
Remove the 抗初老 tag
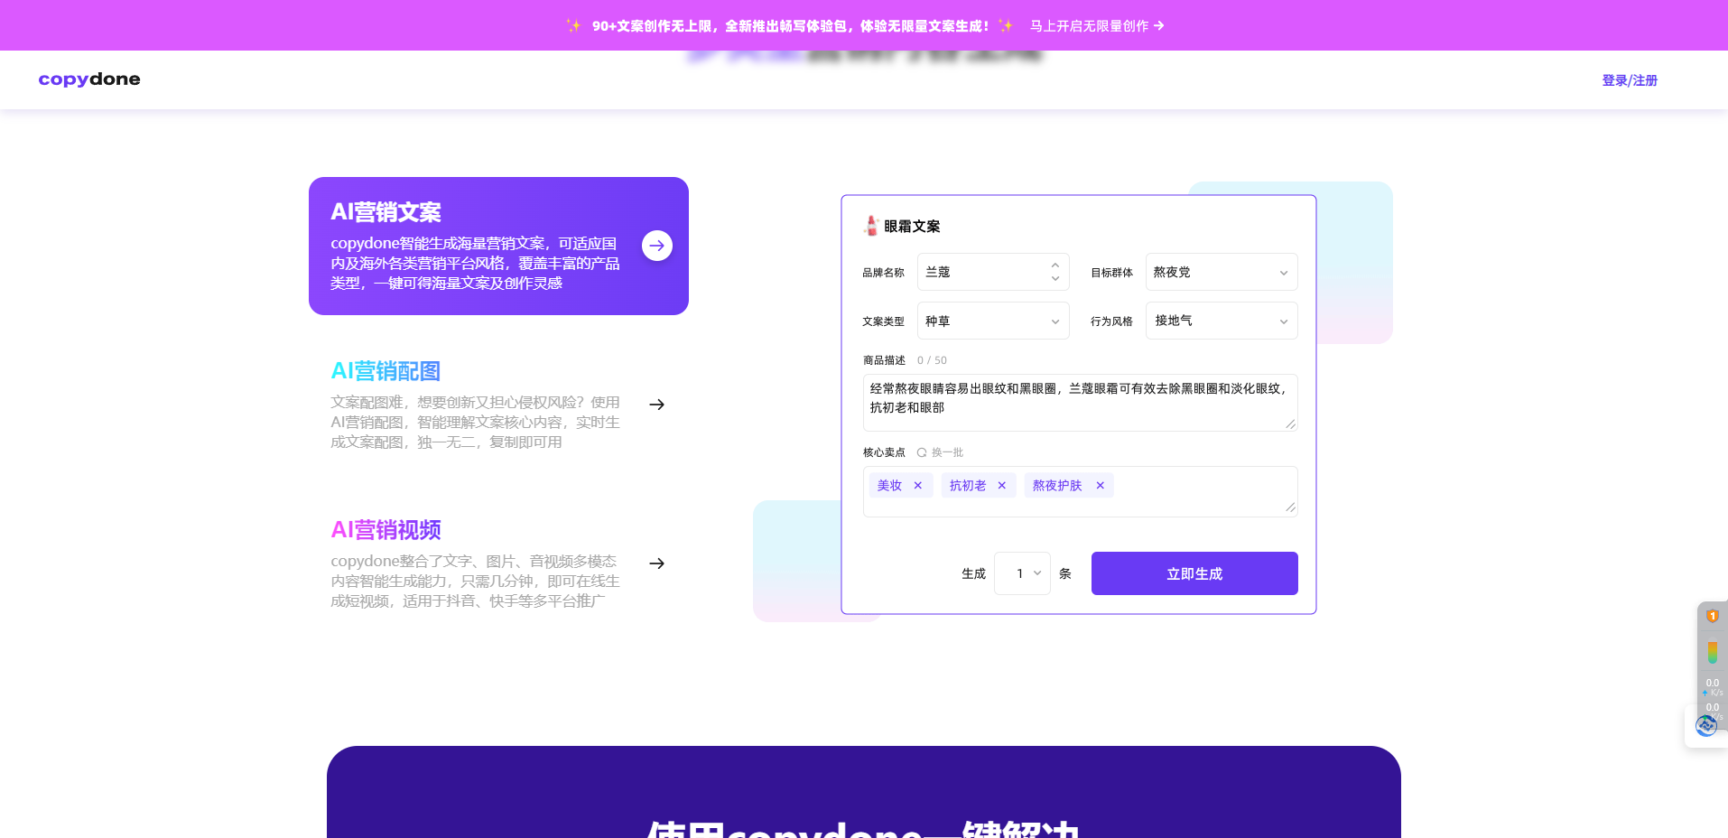[1001, 485]
